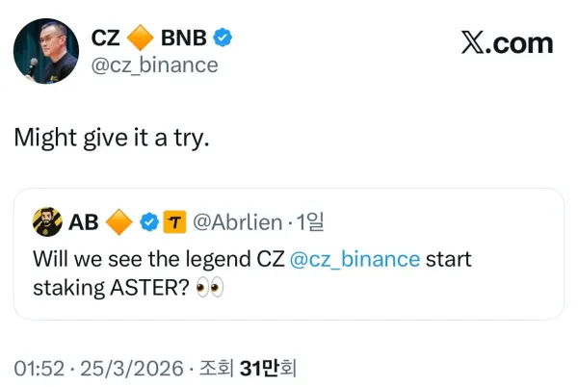Image resolution: width=578 pixels, height=387 pixels.
Task: Click the eyes emoji in the quoted post
Action: [209, 287]
